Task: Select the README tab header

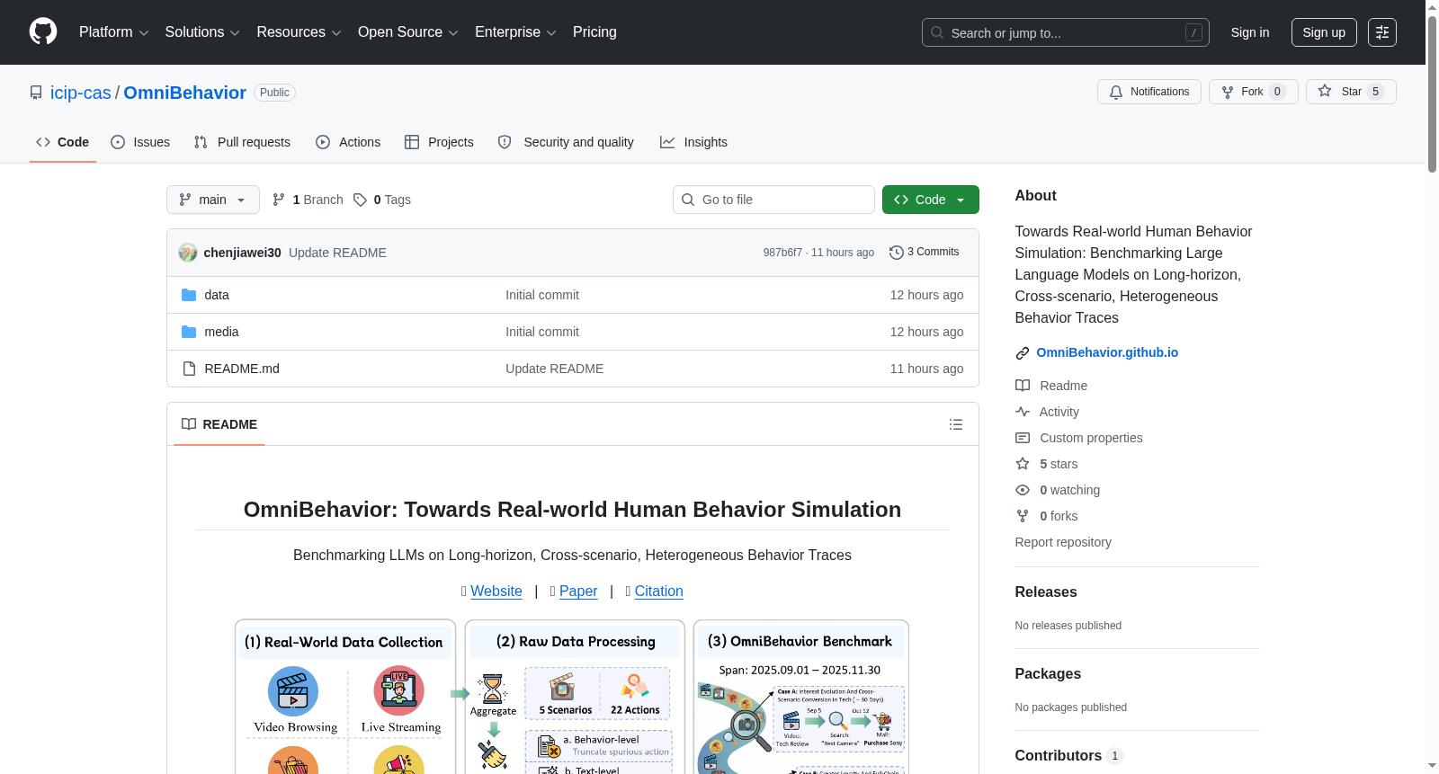Action: pyautogui.click(x=219, y=424)
